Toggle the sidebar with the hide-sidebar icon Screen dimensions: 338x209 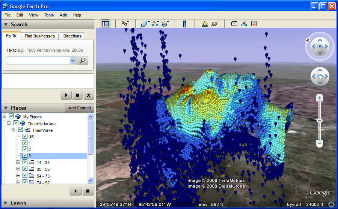pos(106,24)
